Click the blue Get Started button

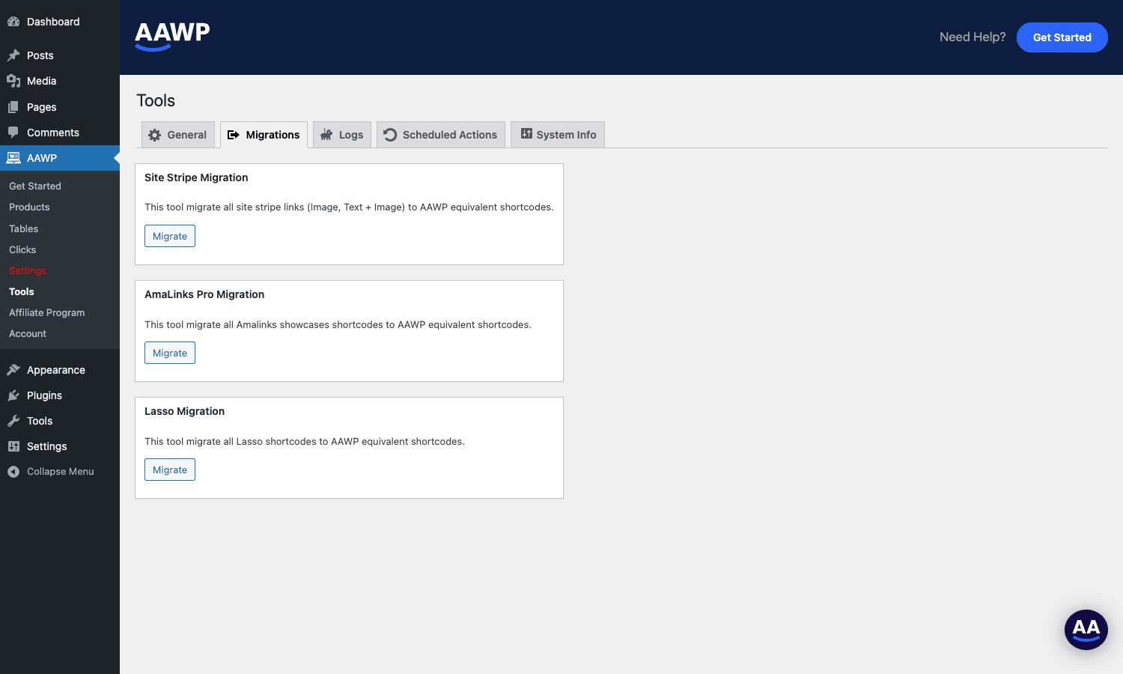point(1062,37)
